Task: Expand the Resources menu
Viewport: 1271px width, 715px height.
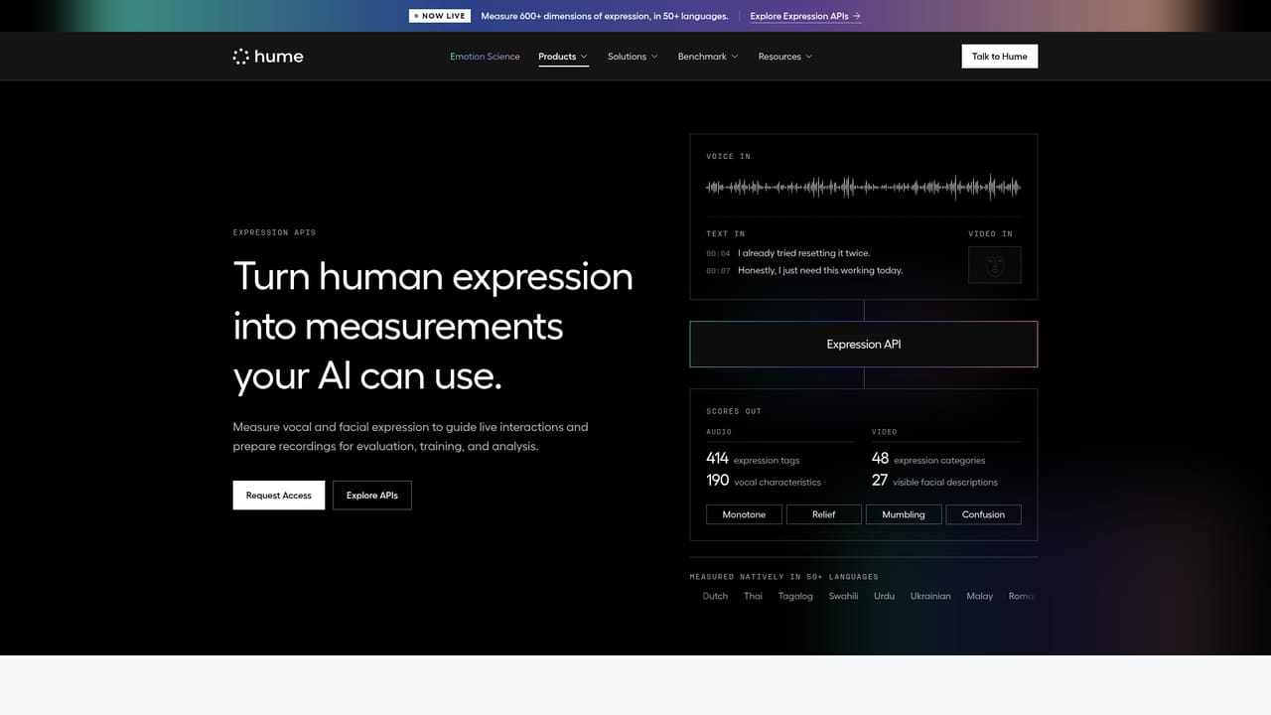Action: (784, 57)
